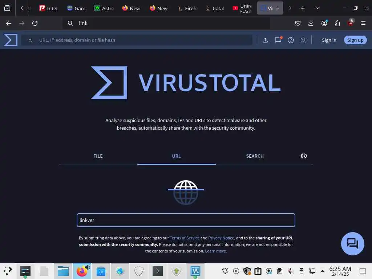Open the Firefox downloads icon
372x279 pixels.
311,23
